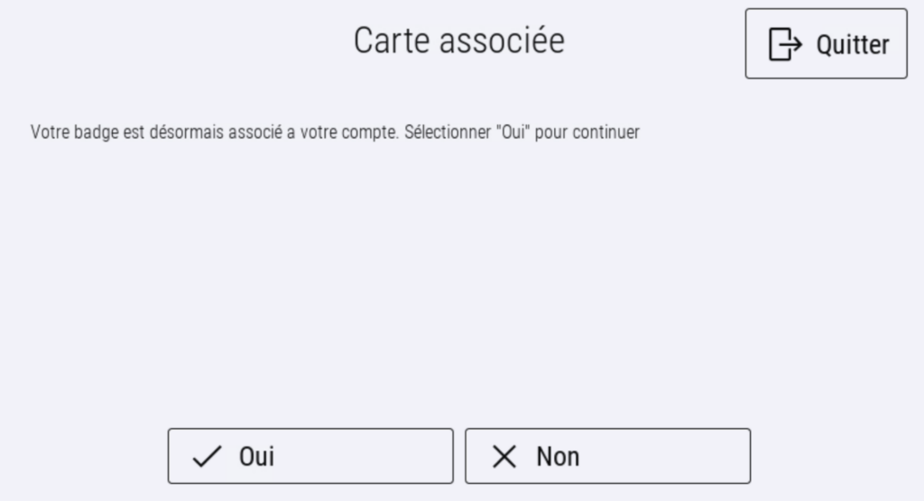Viewport: 924px width, 501px height.
Task: Choose the "Non" button
Action: click(607, 456)
